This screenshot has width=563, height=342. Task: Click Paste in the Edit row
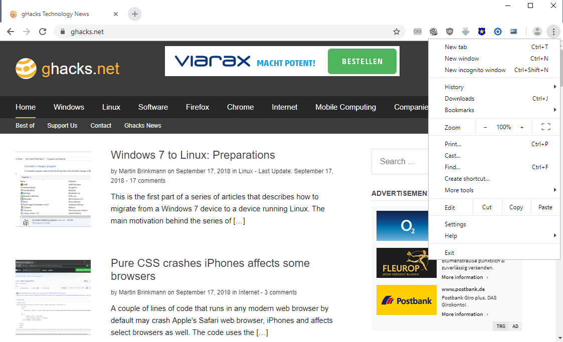[x=545, y=207]
